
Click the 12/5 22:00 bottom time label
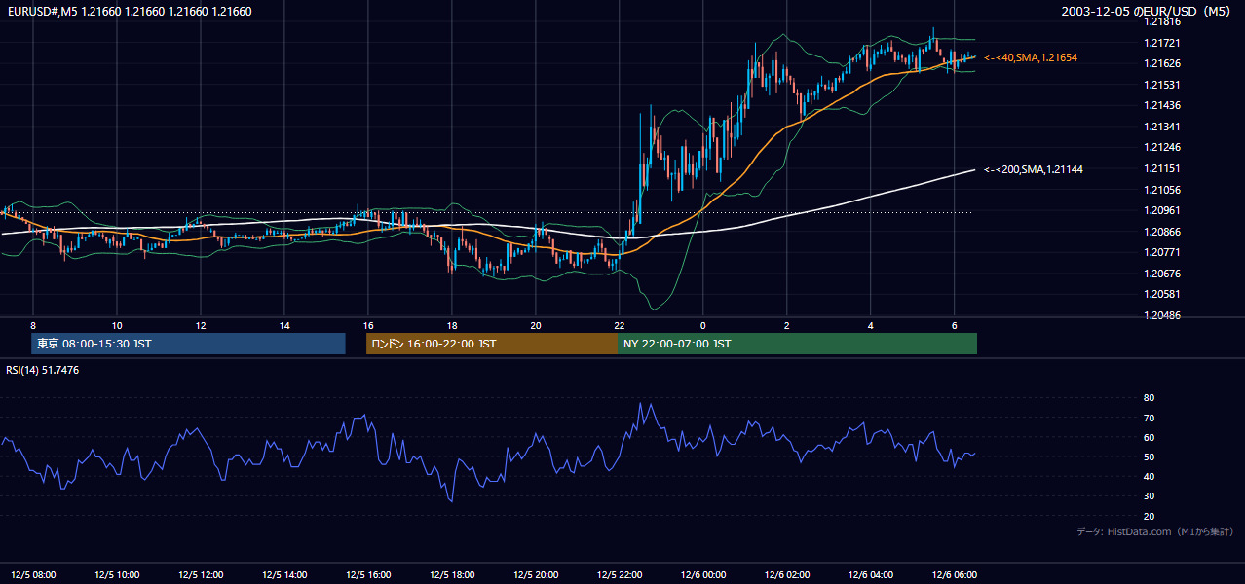click(619, 574)
